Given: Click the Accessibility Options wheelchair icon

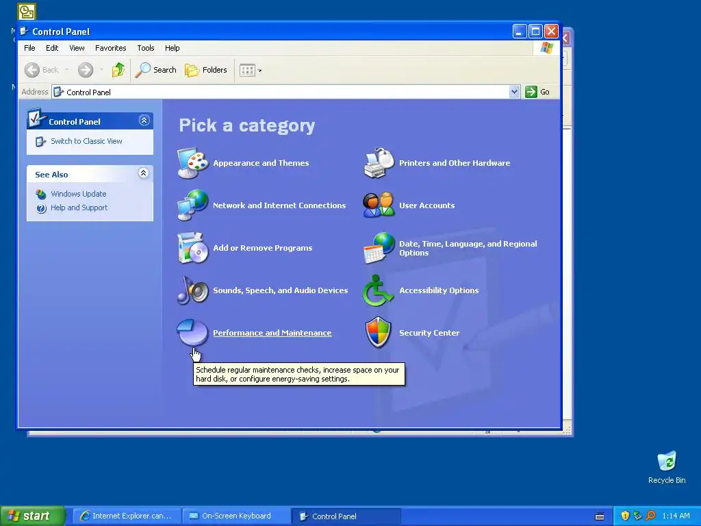Looking at the screenshot, I should coord(378,290).
